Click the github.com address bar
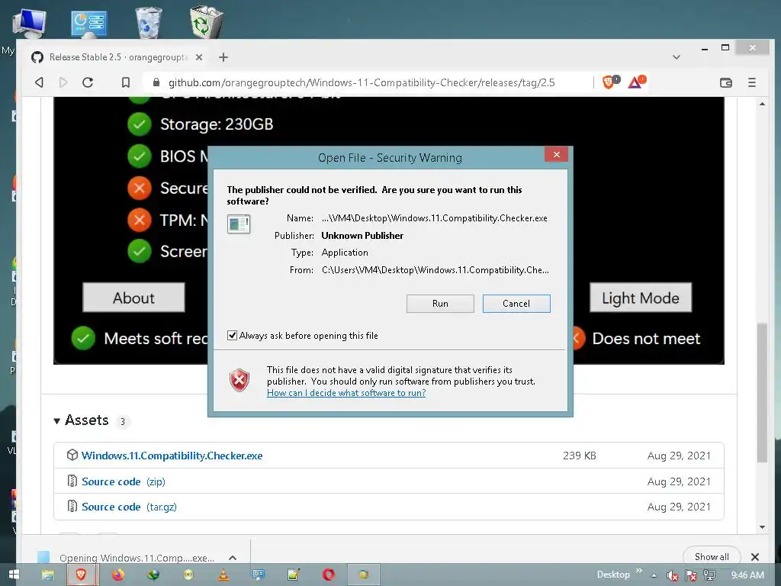 pos(362,82)
